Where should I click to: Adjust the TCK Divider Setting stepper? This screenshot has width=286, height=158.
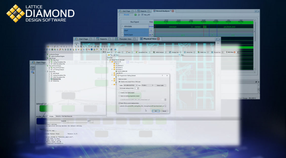coord(138,88)
